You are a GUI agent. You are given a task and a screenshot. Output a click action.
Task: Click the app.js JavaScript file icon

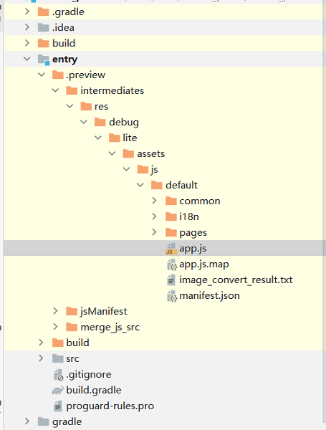coord(171,249)
